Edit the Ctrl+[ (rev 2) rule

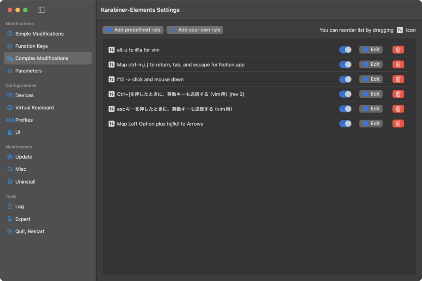coord(371,94)
